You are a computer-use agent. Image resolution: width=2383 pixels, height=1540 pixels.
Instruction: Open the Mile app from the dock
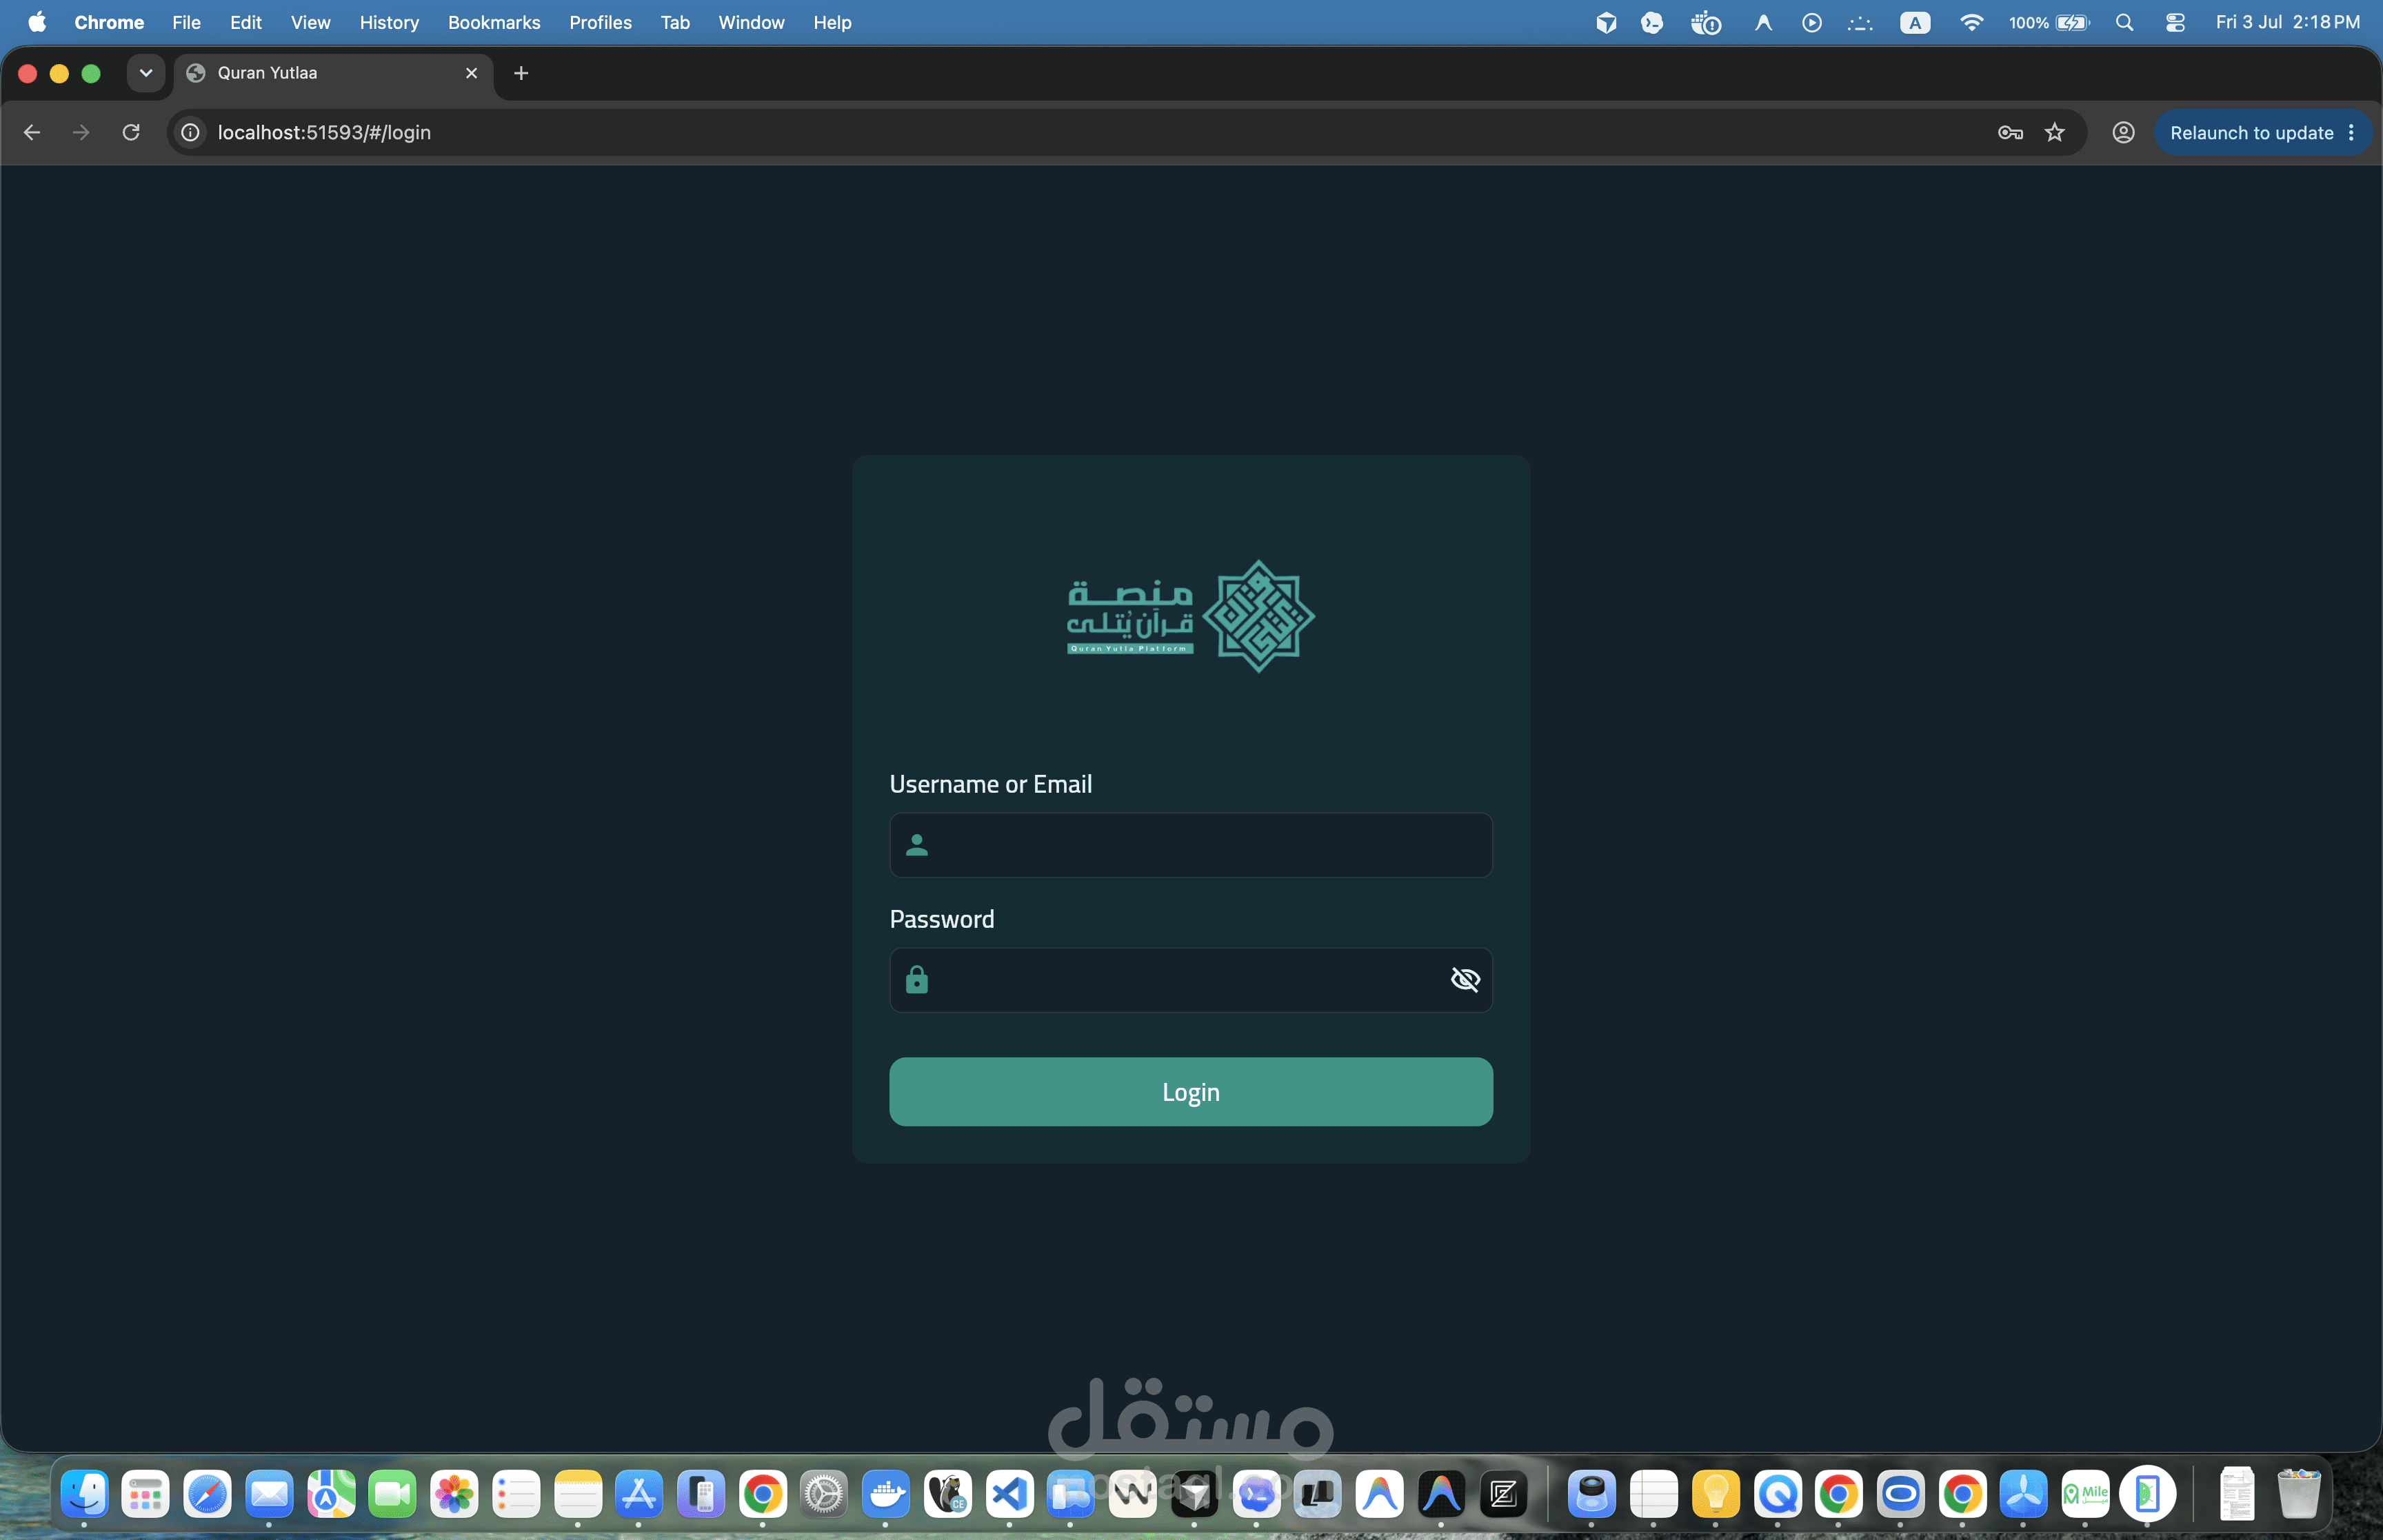tap(2086, 1494)
